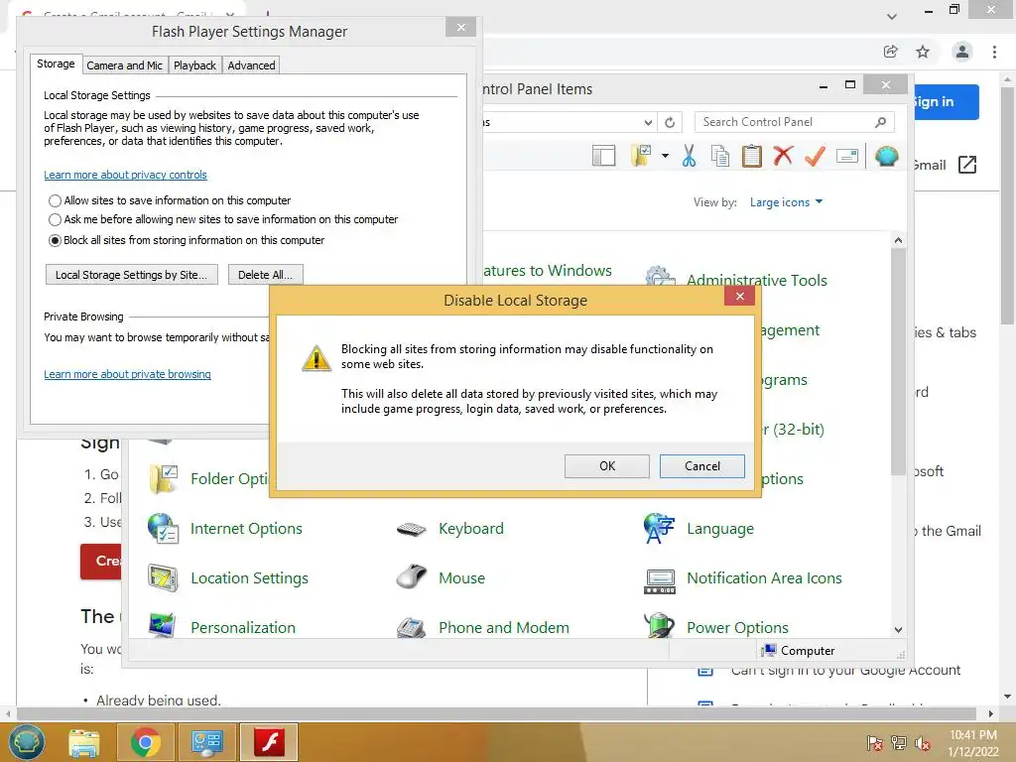The image size is (1016, 762).
Task: Open Keyboard settings in Control Panel
Action: coord(449,529)
